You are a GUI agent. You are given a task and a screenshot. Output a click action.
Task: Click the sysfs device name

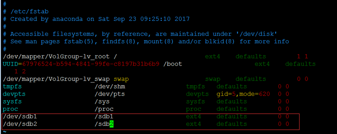[x=12, y=102]
